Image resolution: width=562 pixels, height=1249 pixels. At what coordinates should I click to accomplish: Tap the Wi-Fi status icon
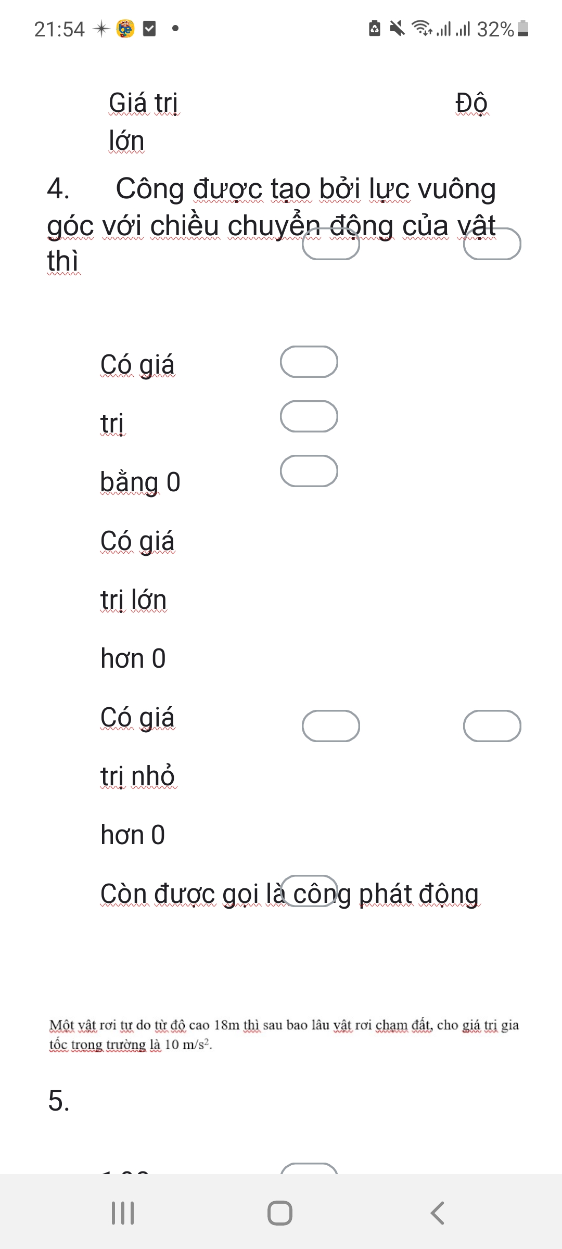(421, 28)
